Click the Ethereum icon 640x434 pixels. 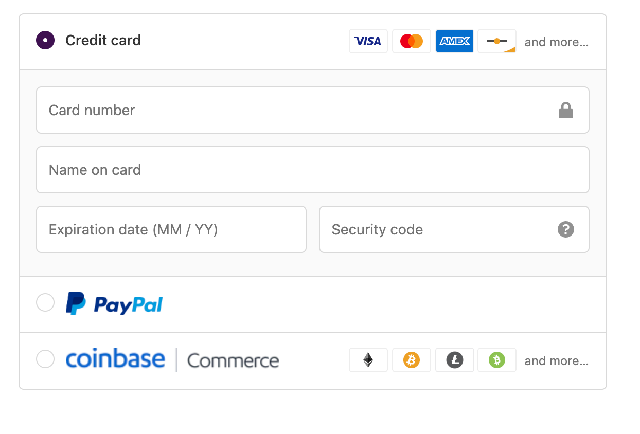[x=368, y=360]
